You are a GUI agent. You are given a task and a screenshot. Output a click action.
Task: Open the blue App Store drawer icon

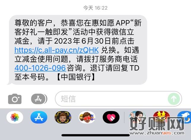[x=39, y=117]
